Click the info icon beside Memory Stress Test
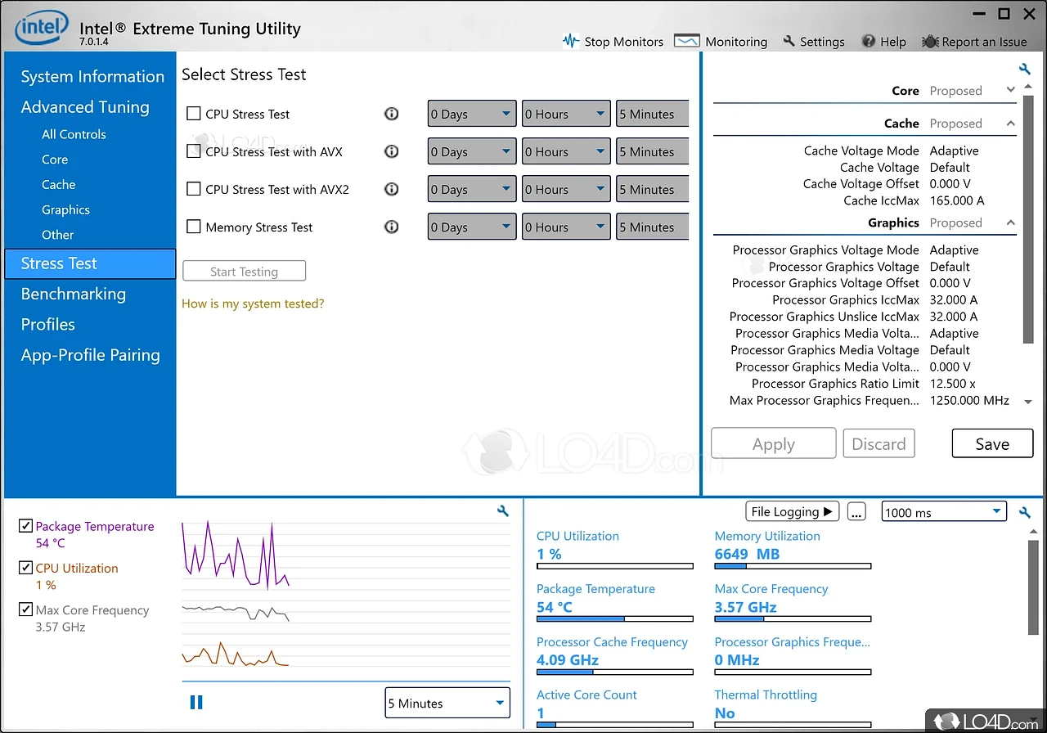 (x=391, y=227)
